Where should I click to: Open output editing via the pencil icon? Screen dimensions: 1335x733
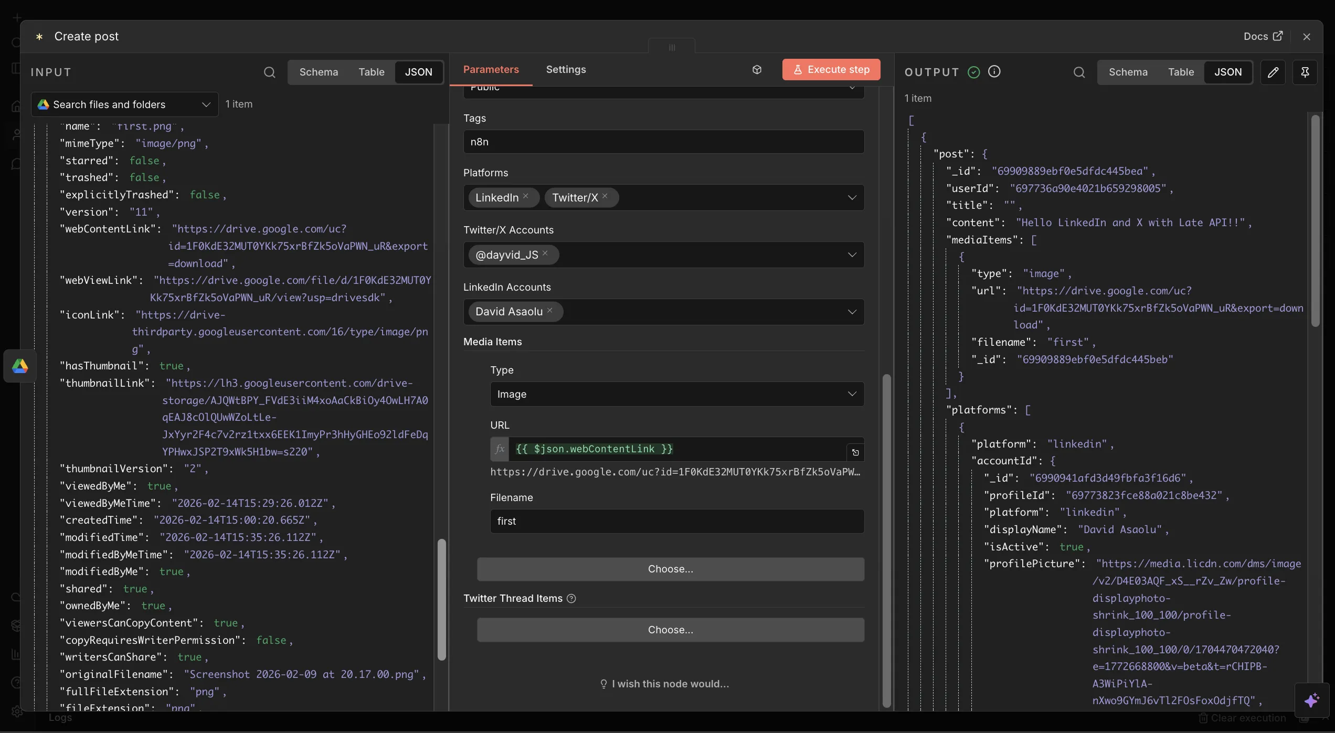click(1274, 72)
